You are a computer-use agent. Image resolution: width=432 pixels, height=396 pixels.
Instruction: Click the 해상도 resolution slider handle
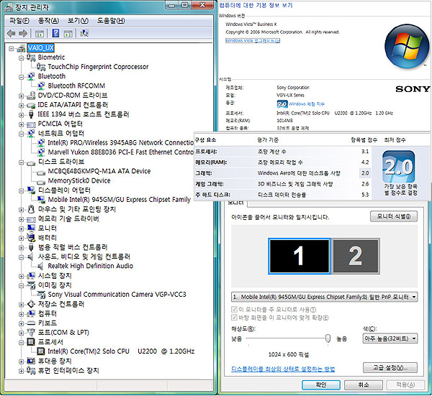coord(328,339)
